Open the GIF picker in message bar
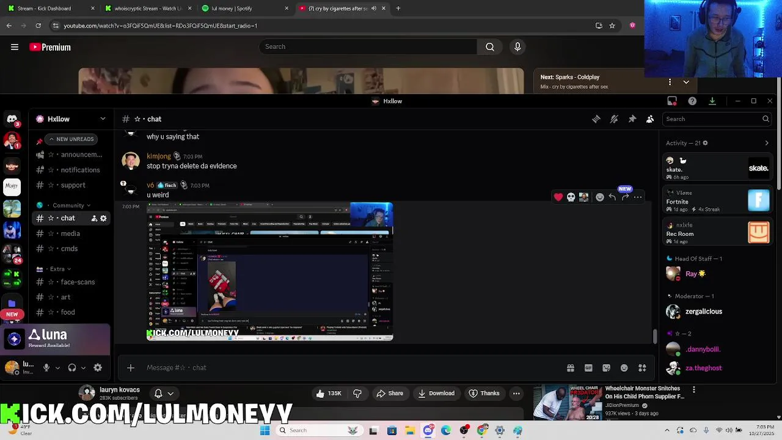Screen dimensions: 782x440 tap(588, 368)
